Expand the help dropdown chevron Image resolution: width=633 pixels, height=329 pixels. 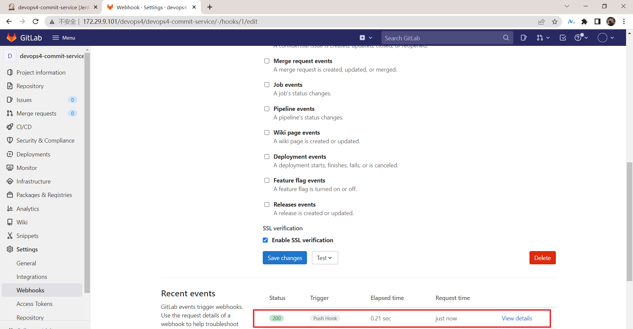[586, 38]
